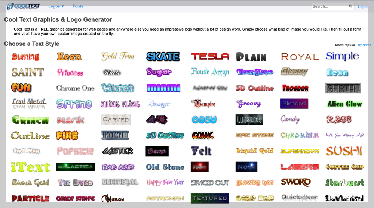The image size is (374, 208).
Task: Choose the FIRE text style
Action: [67, 135]
